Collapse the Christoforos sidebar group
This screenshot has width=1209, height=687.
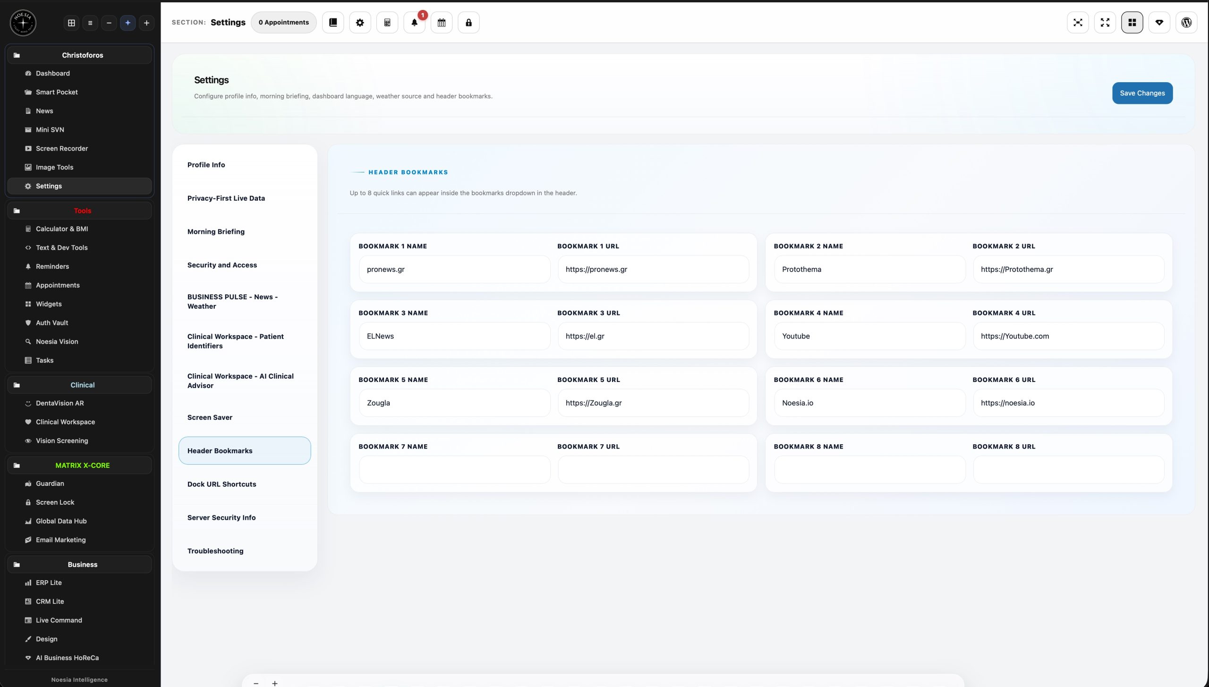tap(79, 55)
